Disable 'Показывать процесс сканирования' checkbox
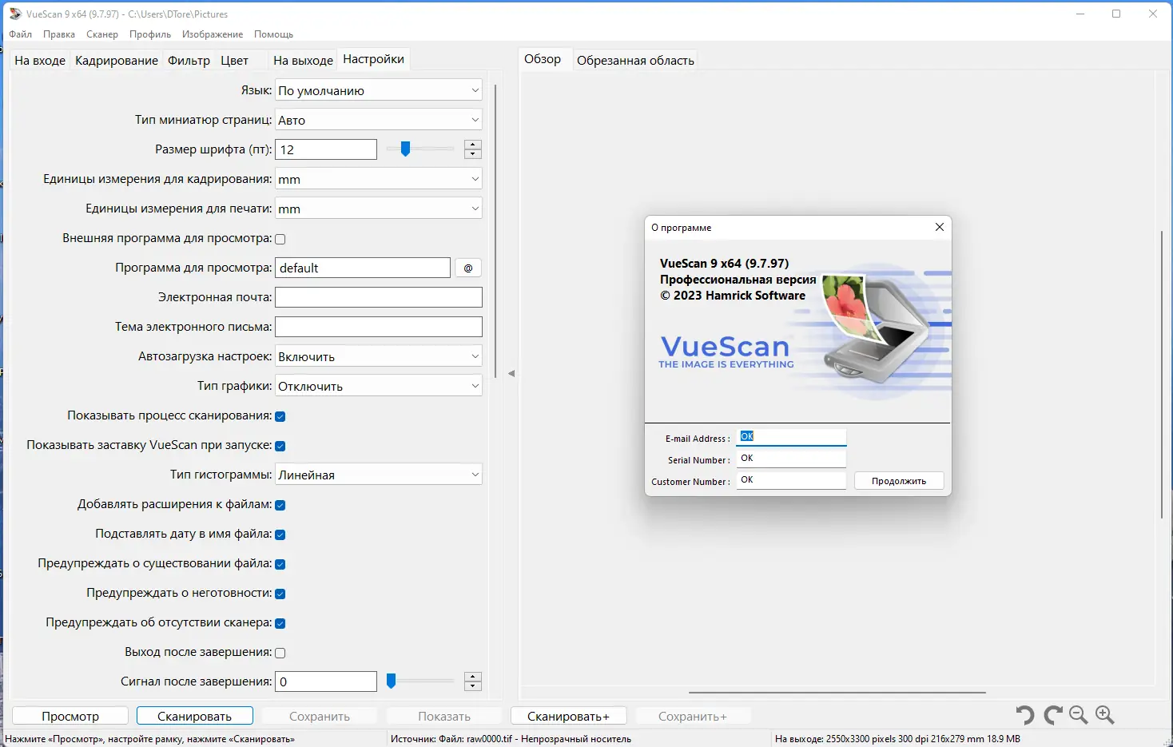 [x=280, y=415]
